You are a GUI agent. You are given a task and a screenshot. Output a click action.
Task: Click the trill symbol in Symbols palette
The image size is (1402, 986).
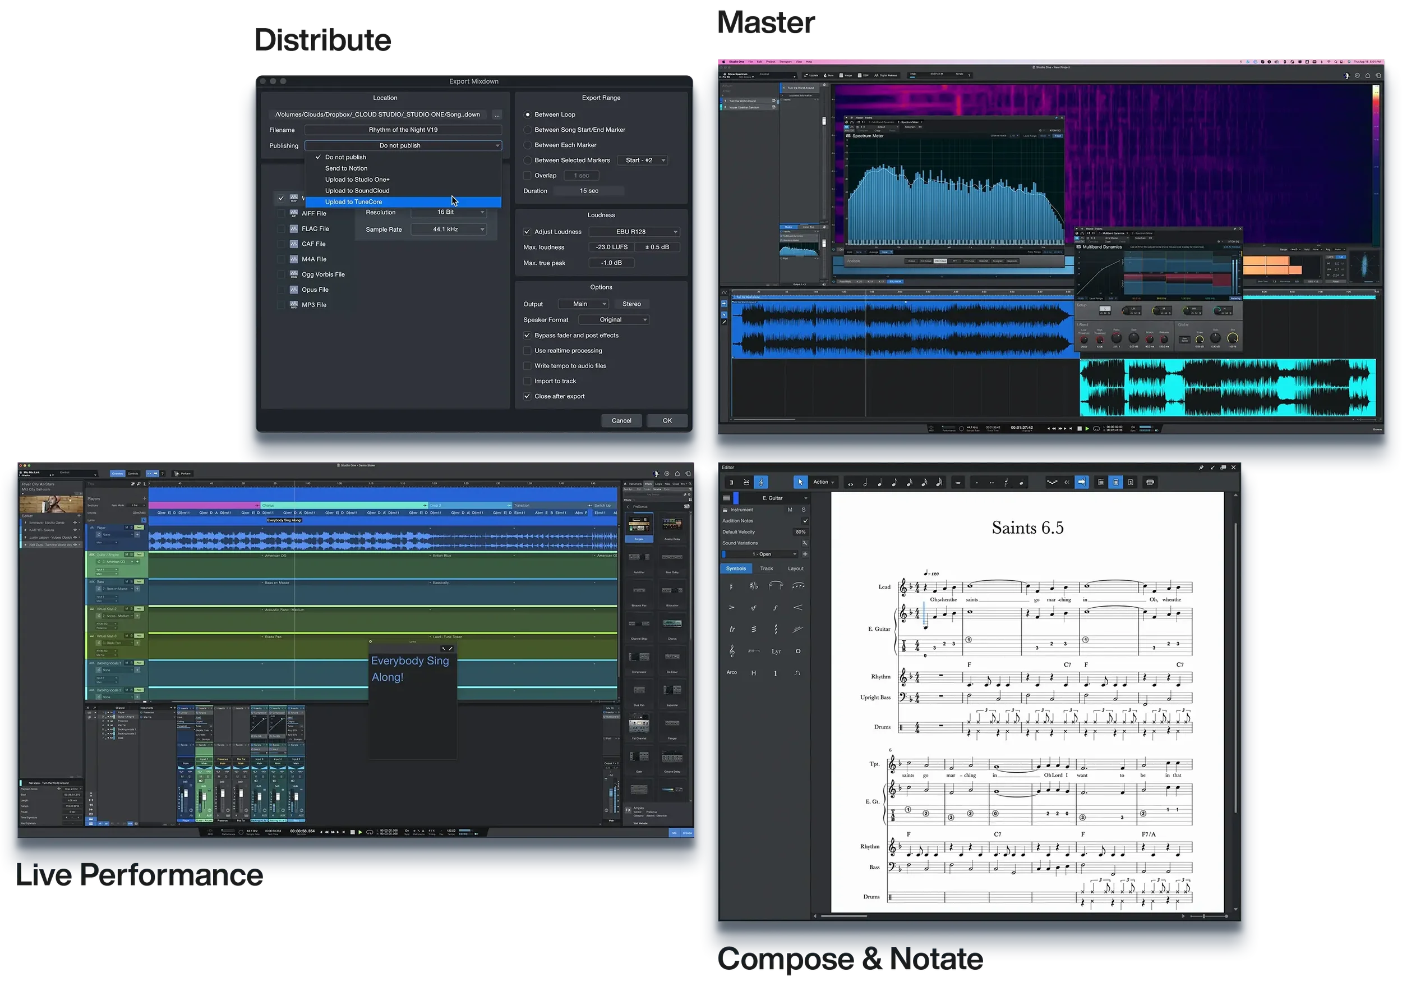pyautogui.click(x=731, y=629)
